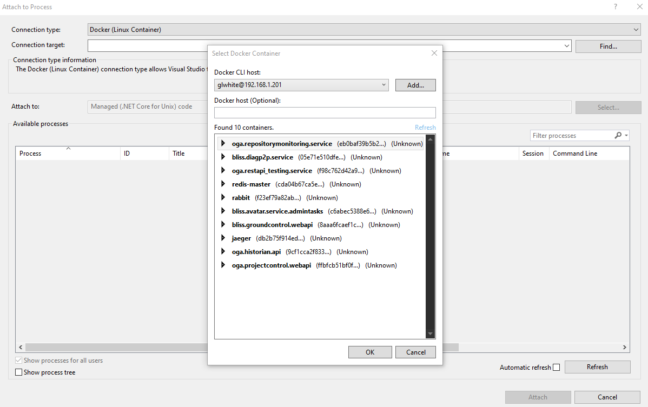Expand the bliss.avatar.service.admintasks container node
This screenshot has height=407, width=648.
(x=223, y=211)
